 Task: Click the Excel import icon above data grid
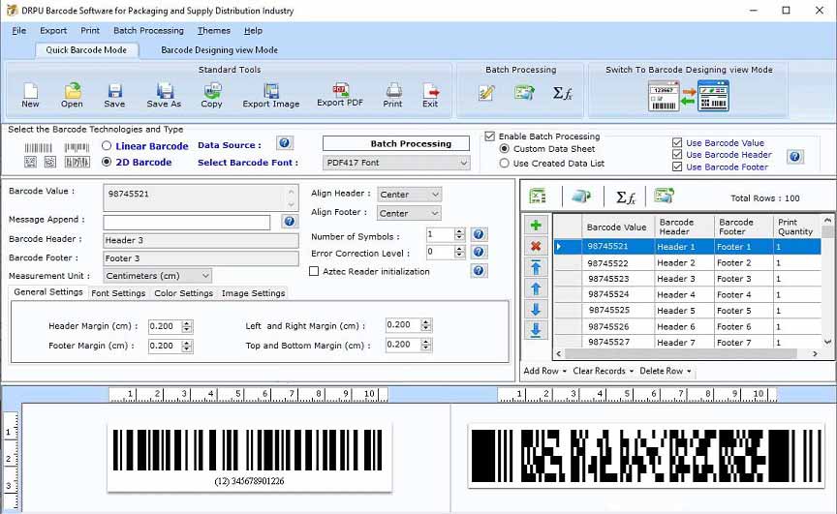coord(538,197)
